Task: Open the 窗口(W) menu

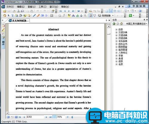Action: (x=54, y=7)
